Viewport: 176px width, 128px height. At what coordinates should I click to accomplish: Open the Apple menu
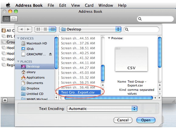click(8, 5)
